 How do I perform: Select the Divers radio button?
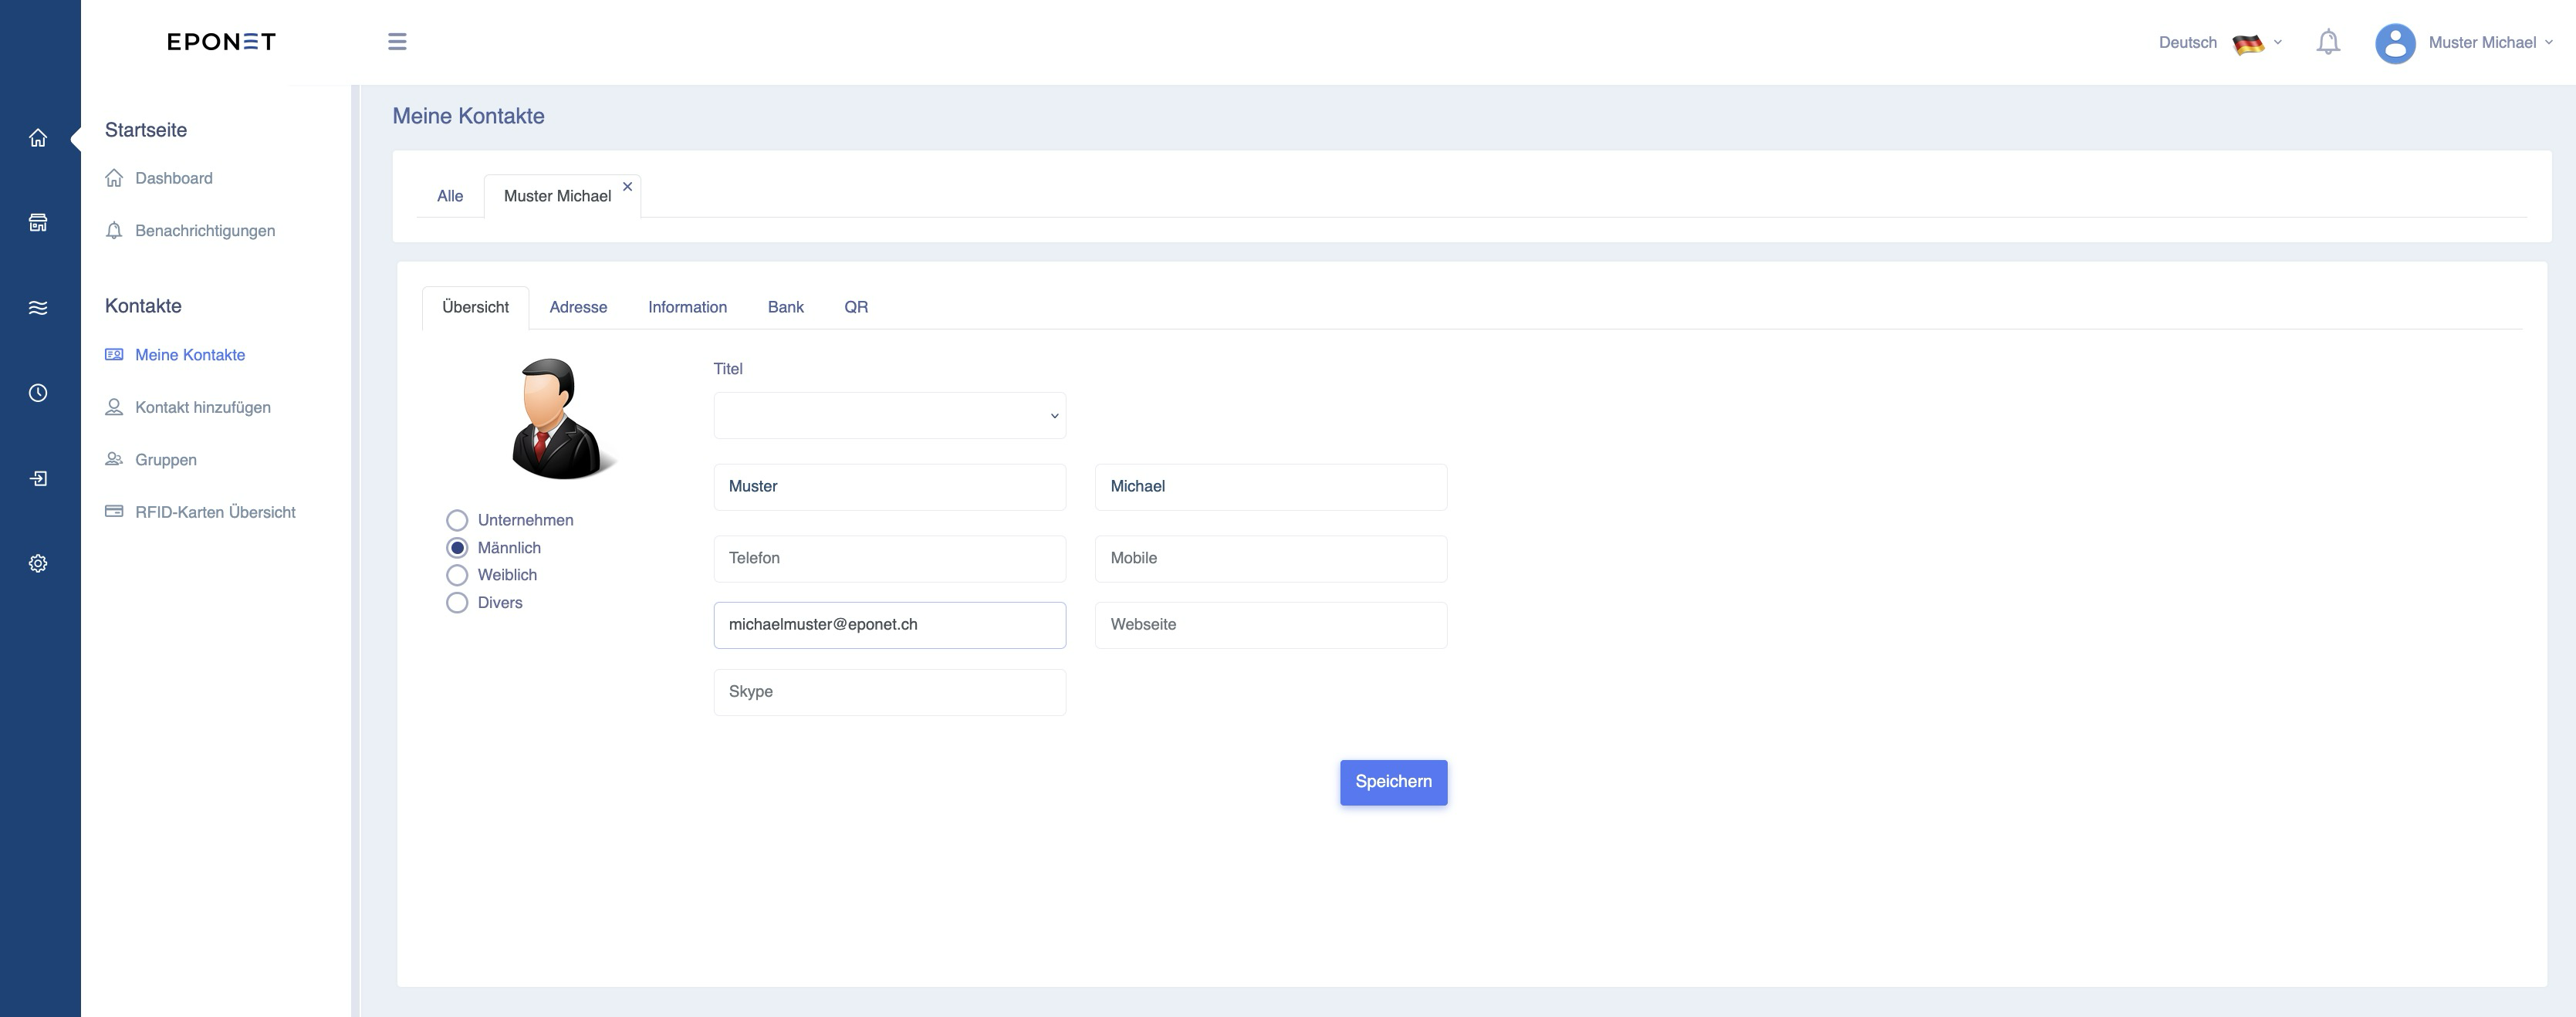point(457,603)
